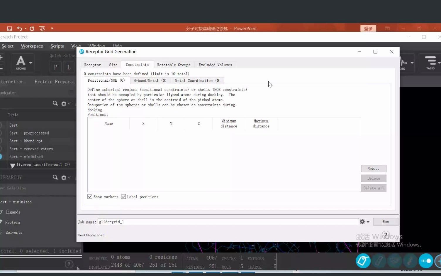Click the L quick select button
441x276 pixels.
(x=69, y=67)
